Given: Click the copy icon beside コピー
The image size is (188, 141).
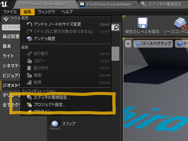Looking at the screenshot, I should click(29, 61).
